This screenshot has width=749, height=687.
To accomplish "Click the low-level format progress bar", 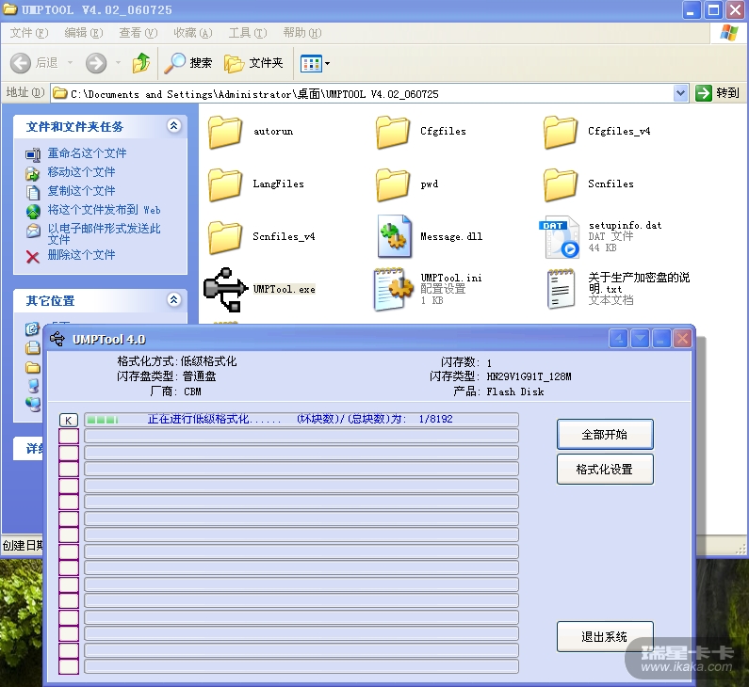I will (x=301, y=420).
